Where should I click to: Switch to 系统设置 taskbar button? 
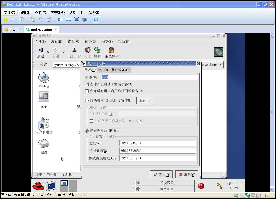[x=165, y=183]
